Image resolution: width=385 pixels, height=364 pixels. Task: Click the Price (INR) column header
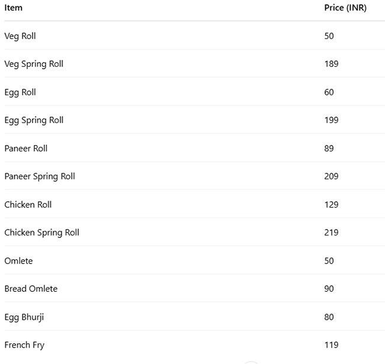[x=345, y=8]
